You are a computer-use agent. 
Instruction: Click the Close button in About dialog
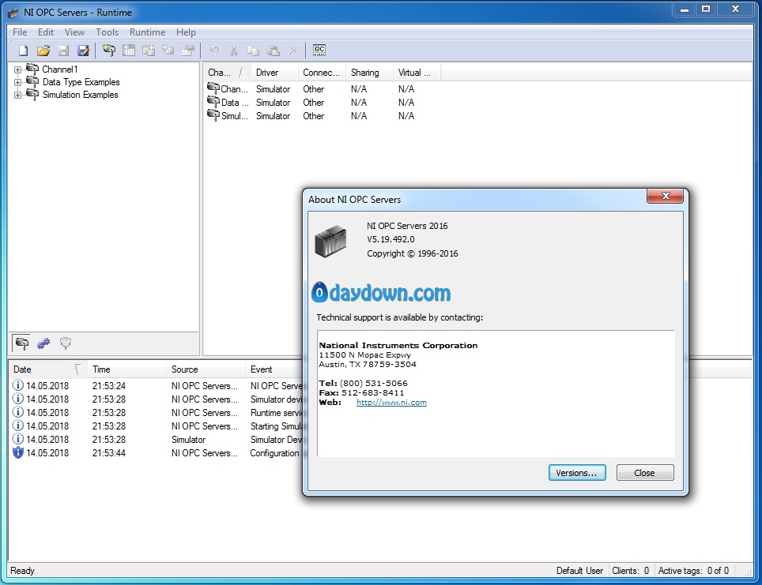(x=644, y=473)
